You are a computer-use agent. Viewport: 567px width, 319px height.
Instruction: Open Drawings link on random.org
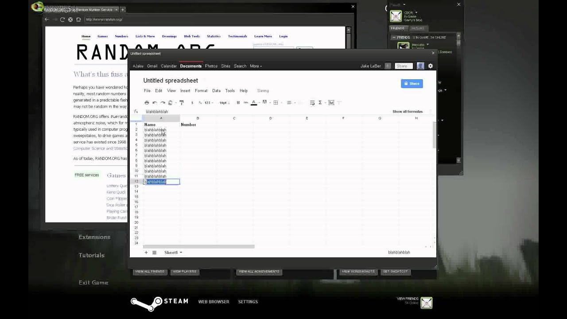169,36
